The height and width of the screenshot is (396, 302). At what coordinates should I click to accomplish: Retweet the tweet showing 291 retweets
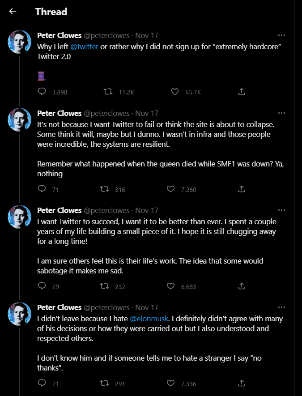(104, 383)
